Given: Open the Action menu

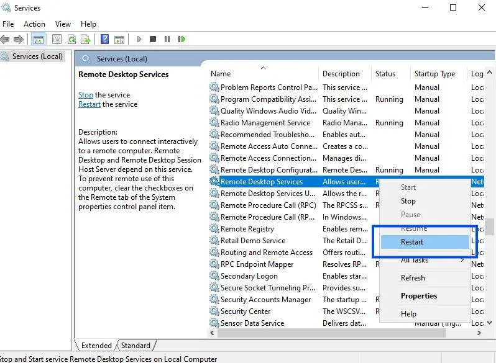Looking at the screenshot, I should click(x=34, y=24).
